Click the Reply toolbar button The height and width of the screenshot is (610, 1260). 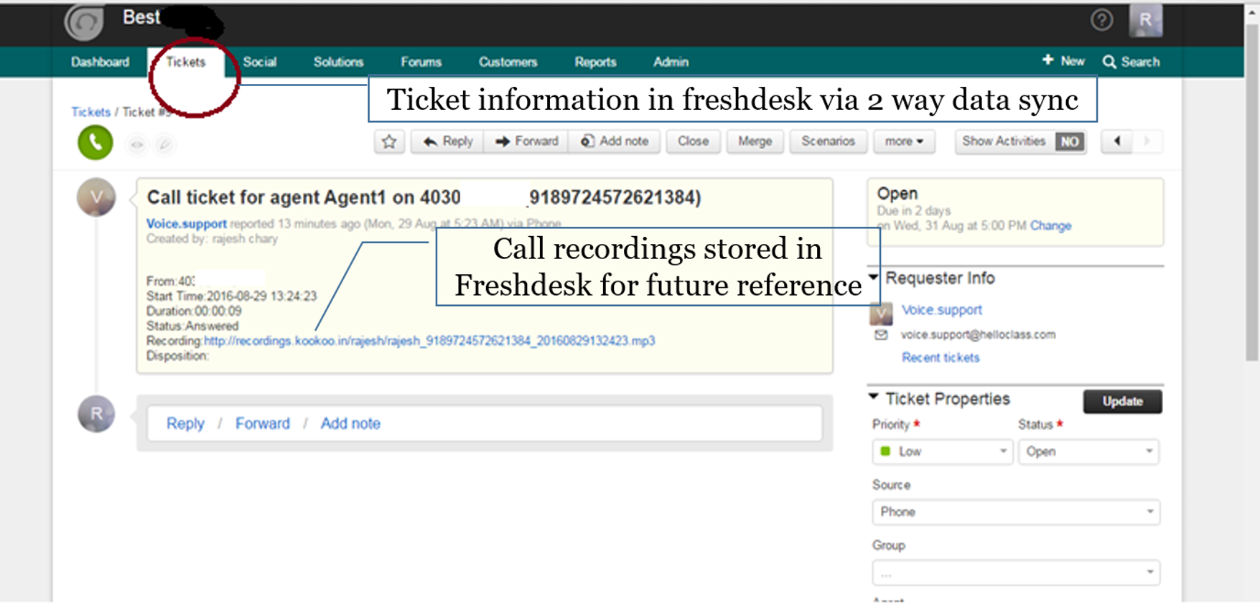click(447, 141)
